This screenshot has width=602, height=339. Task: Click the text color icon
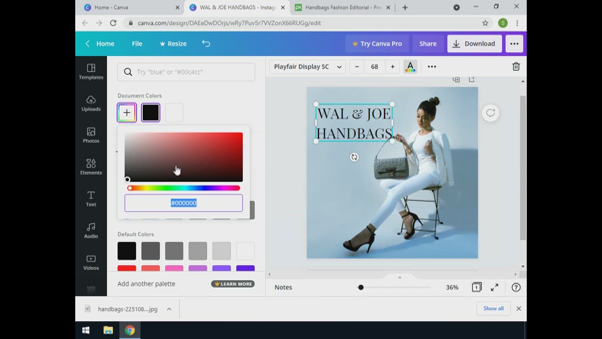(x=410, y=67)
